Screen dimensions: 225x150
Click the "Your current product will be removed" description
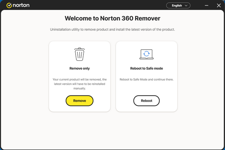click(80, 84)
